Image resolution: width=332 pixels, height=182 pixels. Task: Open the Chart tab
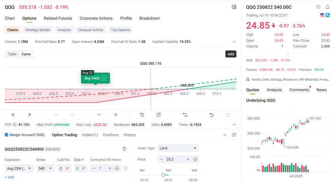pos(10,18)
